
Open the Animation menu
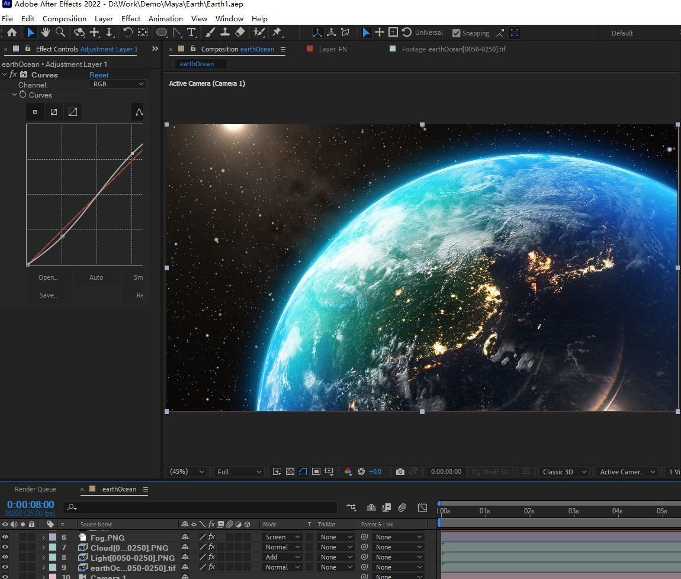[x=165, y=19]
